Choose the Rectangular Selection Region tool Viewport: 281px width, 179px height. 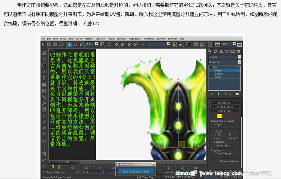[55, 44]
